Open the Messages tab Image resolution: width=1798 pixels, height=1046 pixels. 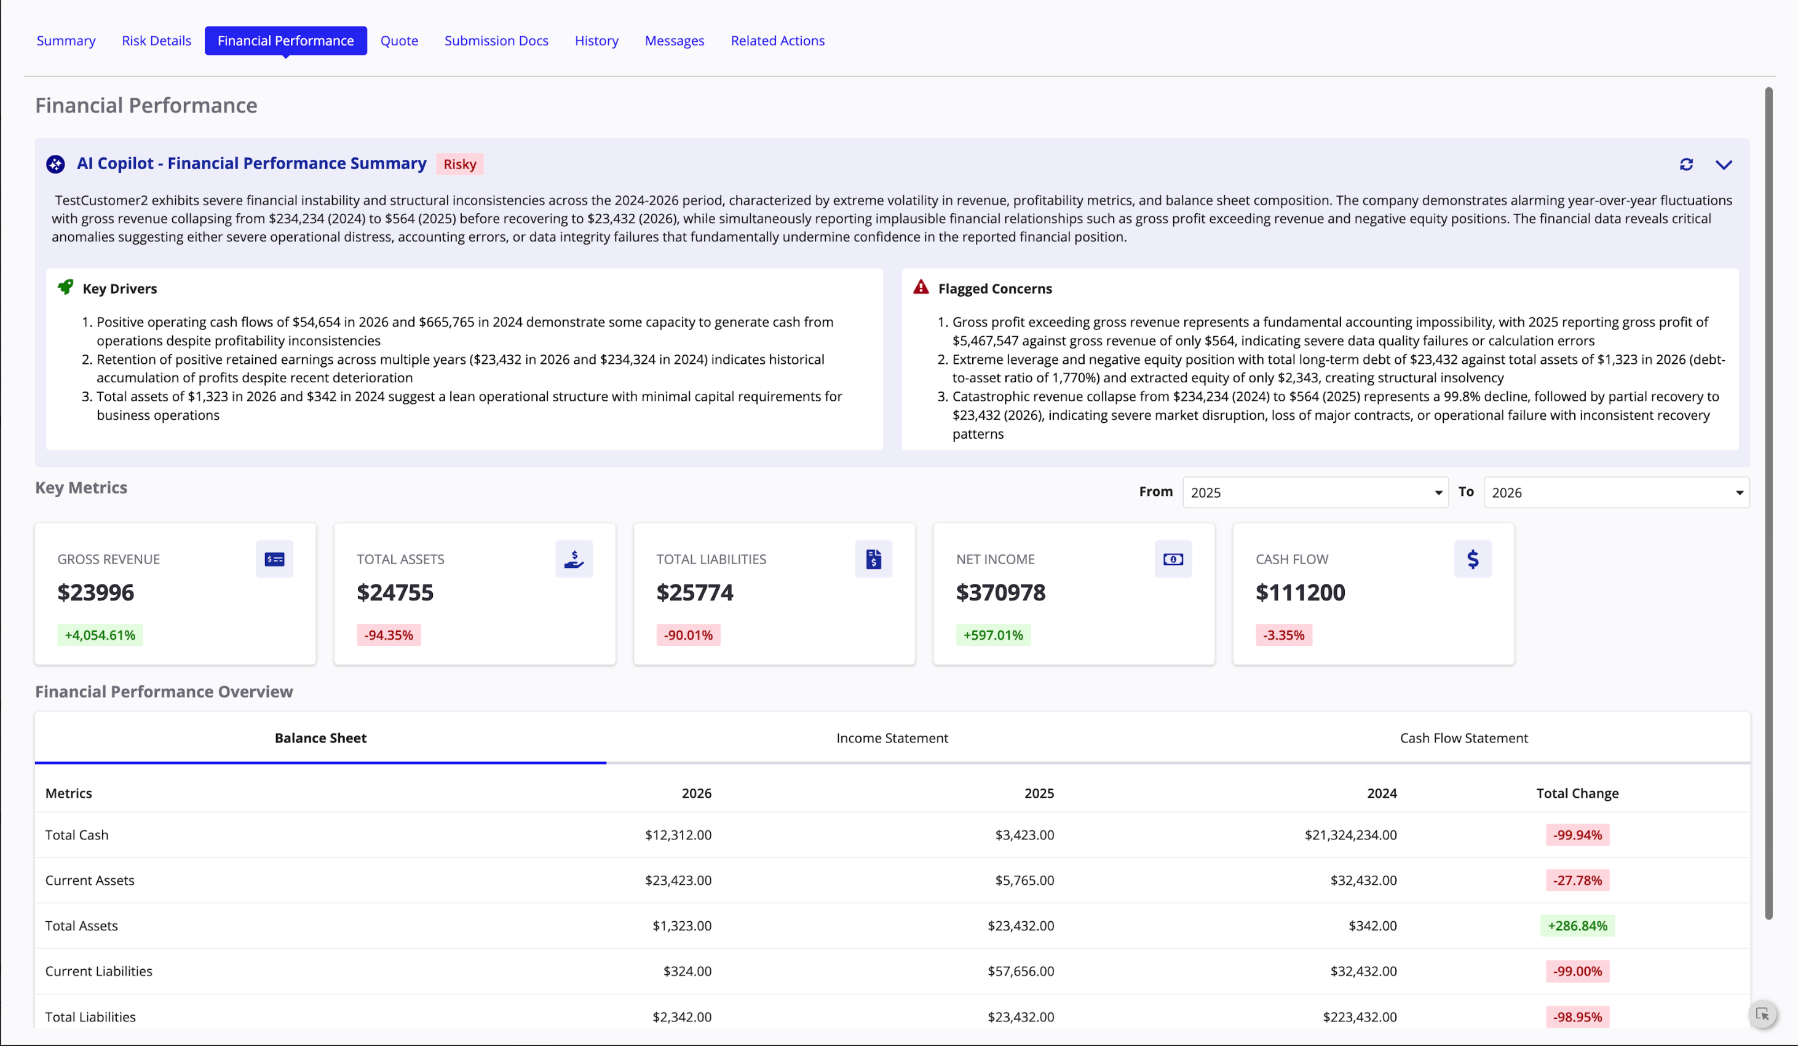[x=675, y=41]
